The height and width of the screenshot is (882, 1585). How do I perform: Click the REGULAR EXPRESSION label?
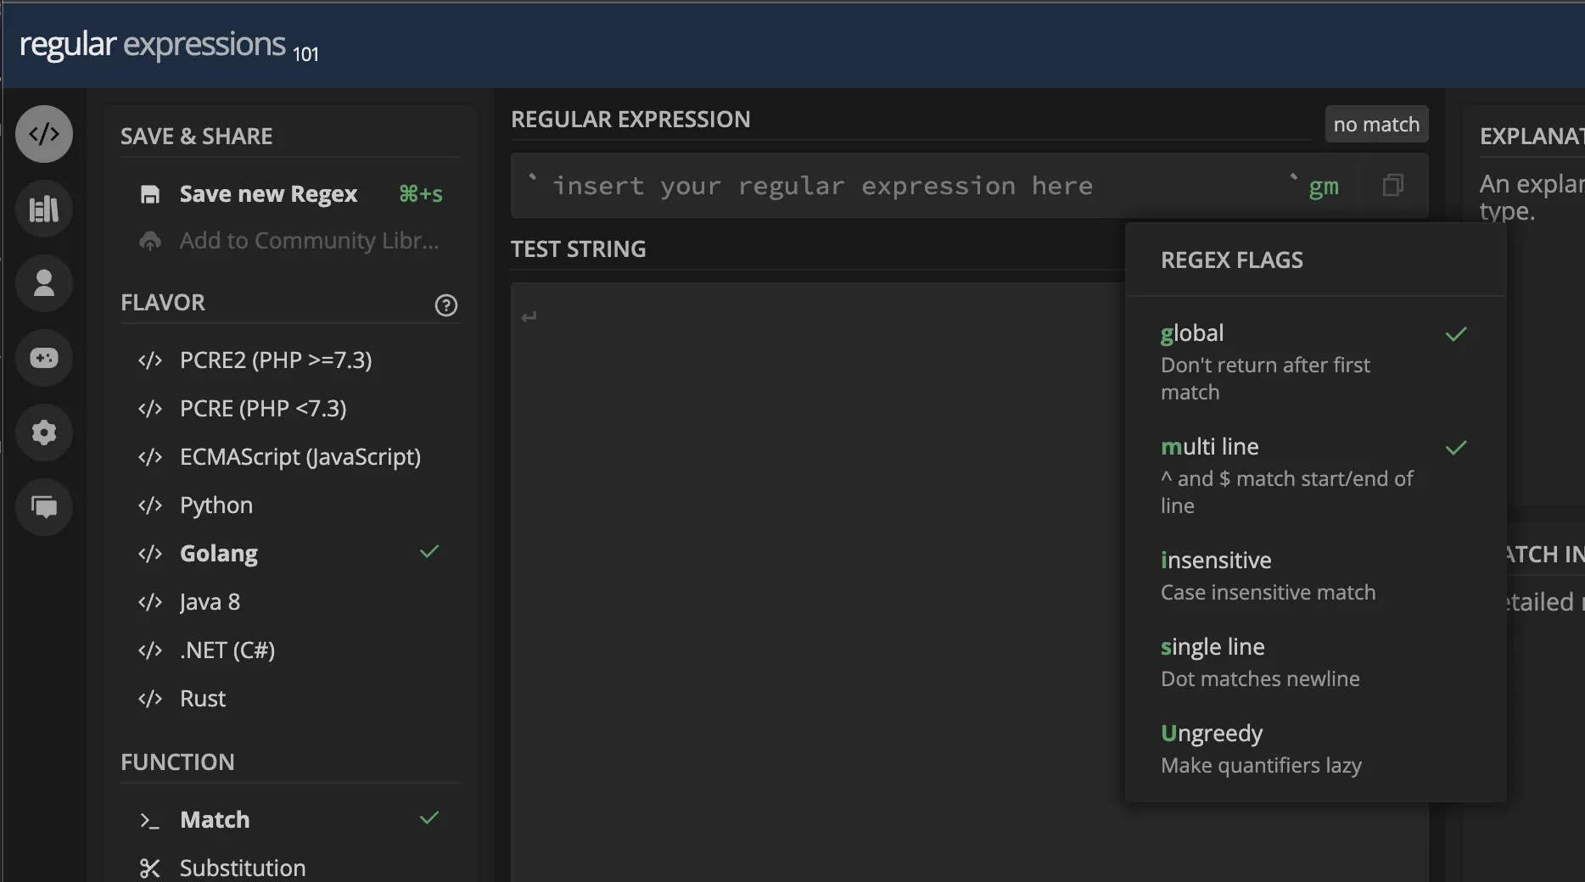(630, 120)
